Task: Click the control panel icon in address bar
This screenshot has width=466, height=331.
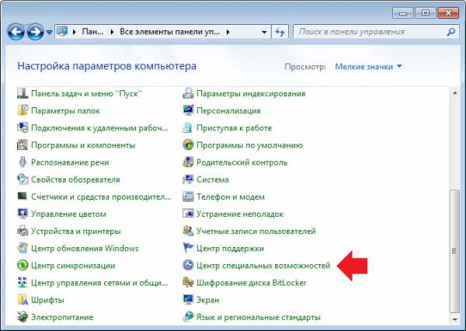Action: coord(62,32)
